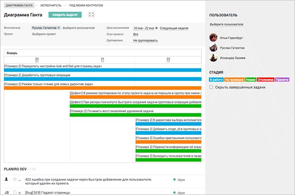Click the 21 ЧТ date column header
This screenshot has width=295, height=195.
coord(103,60)
